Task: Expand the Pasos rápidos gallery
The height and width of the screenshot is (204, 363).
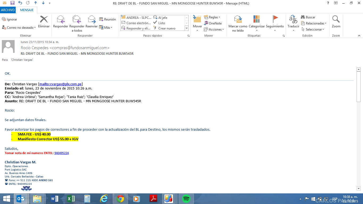Action: (187, 28)
